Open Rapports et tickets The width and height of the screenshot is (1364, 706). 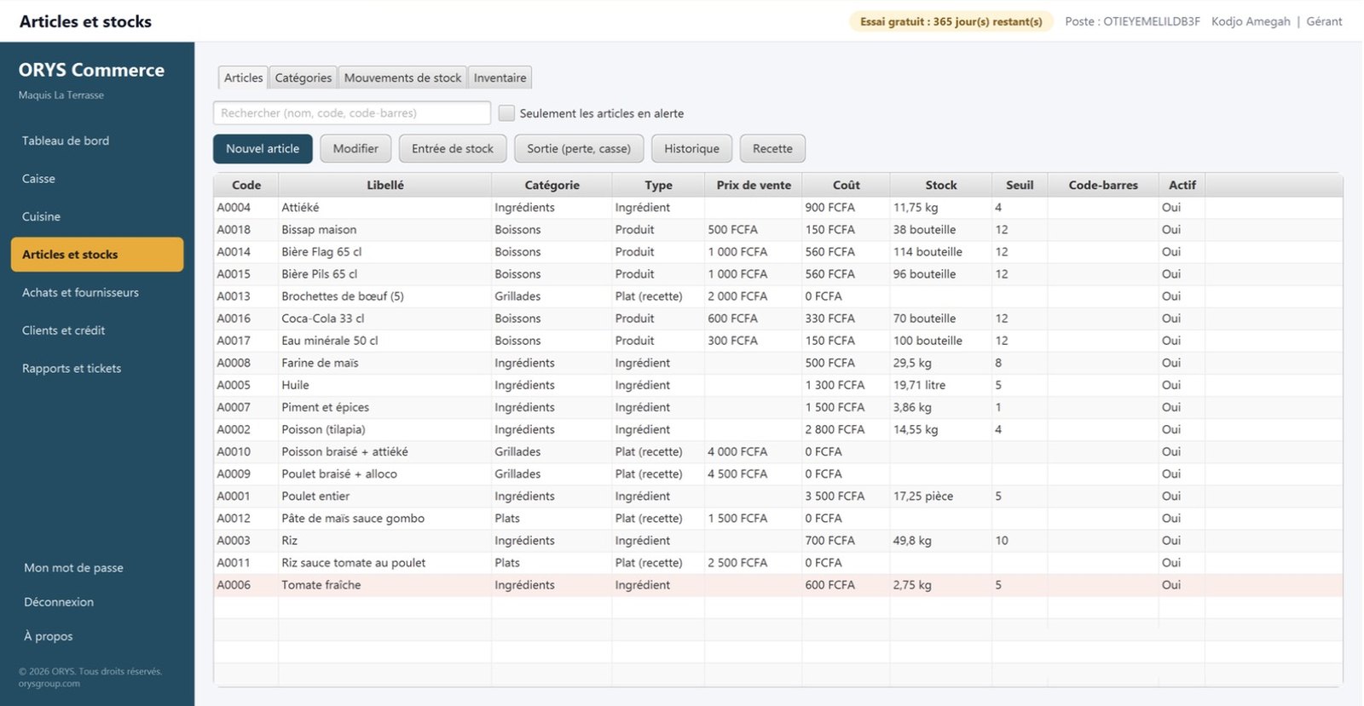pos(97,368)
